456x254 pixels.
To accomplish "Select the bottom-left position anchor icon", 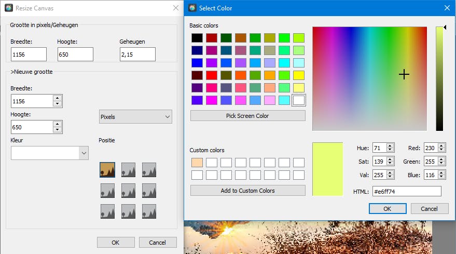I will pos(107,211).
